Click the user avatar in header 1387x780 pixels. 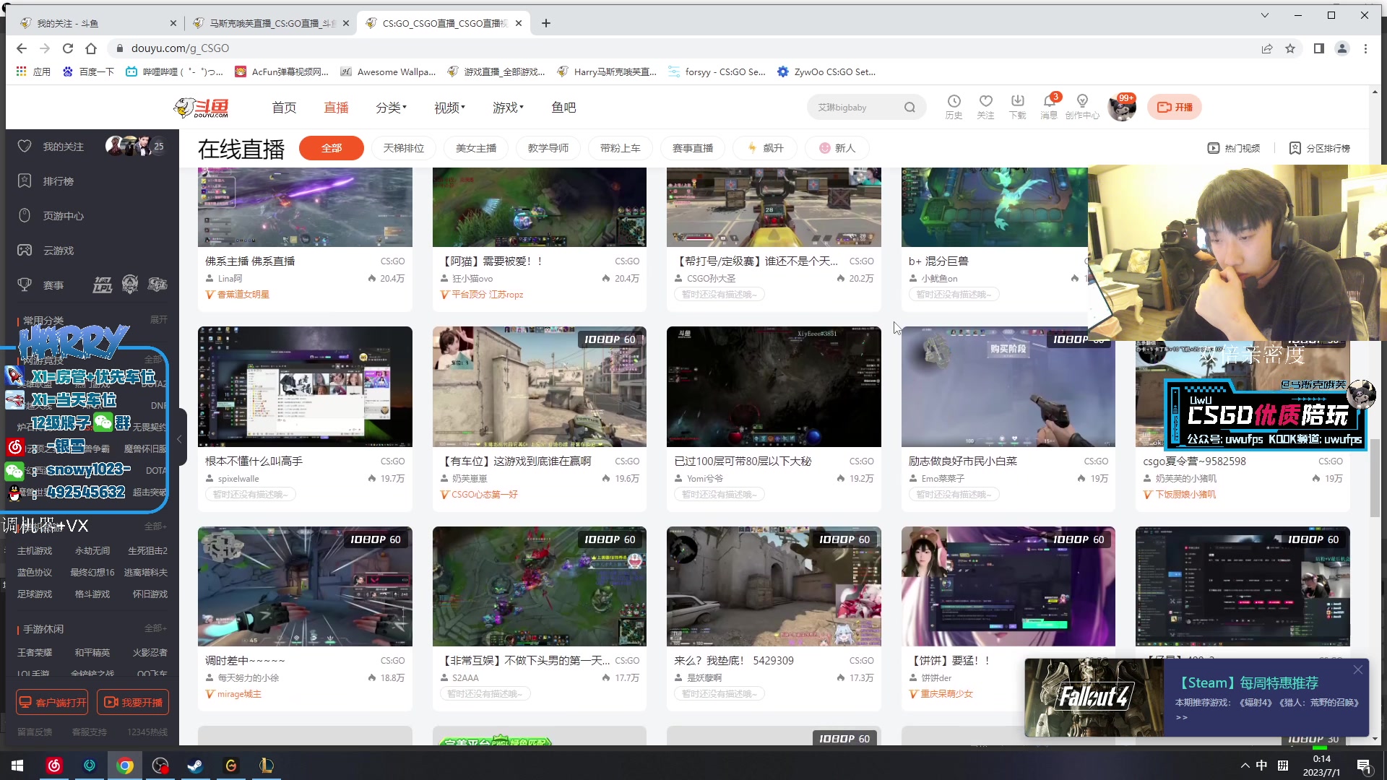coord(1121,108)
